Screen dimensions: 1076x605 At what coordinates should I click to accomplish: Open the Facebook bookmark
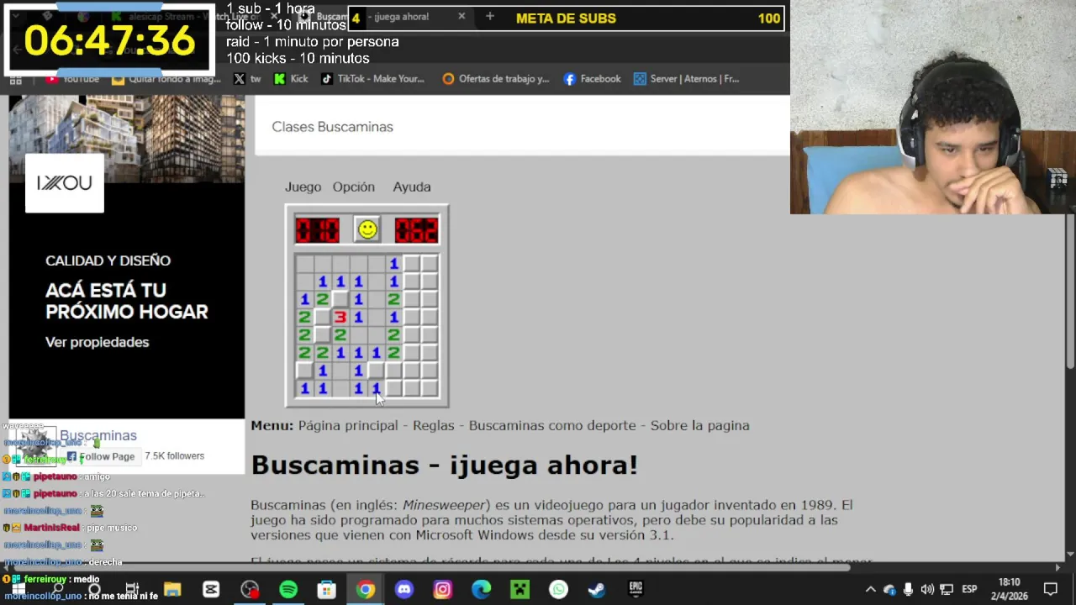pyautogui.click(x=592, y=79)
